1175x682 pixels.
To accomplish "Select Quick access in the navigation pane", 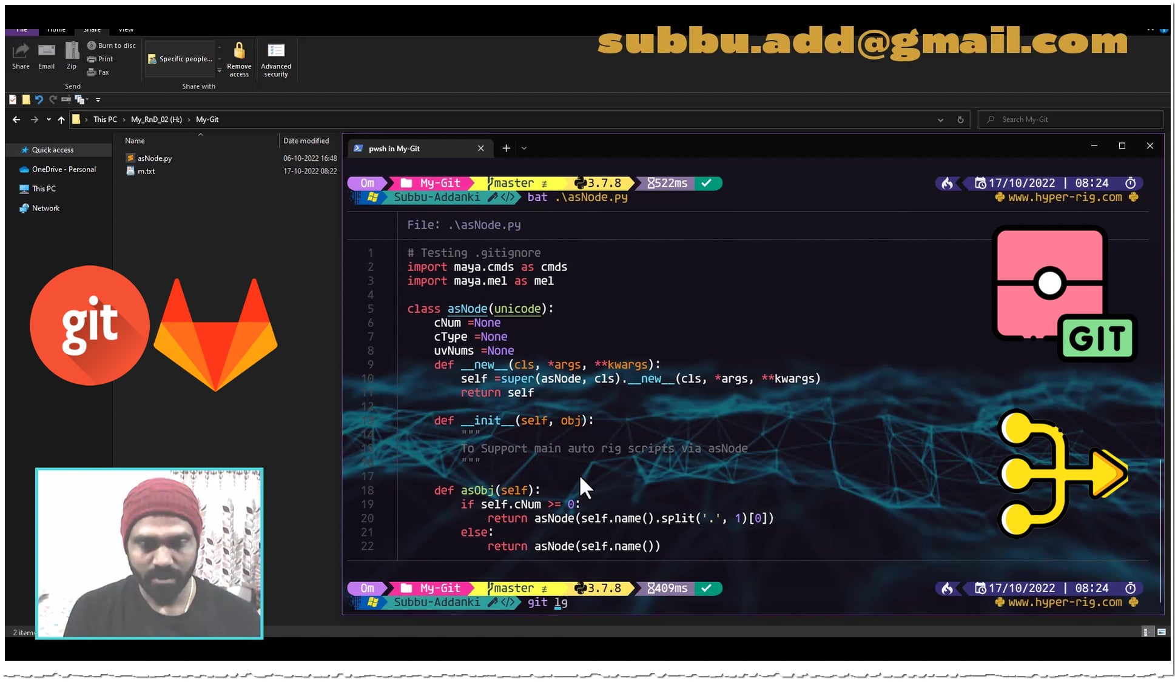I will point(52,150).
